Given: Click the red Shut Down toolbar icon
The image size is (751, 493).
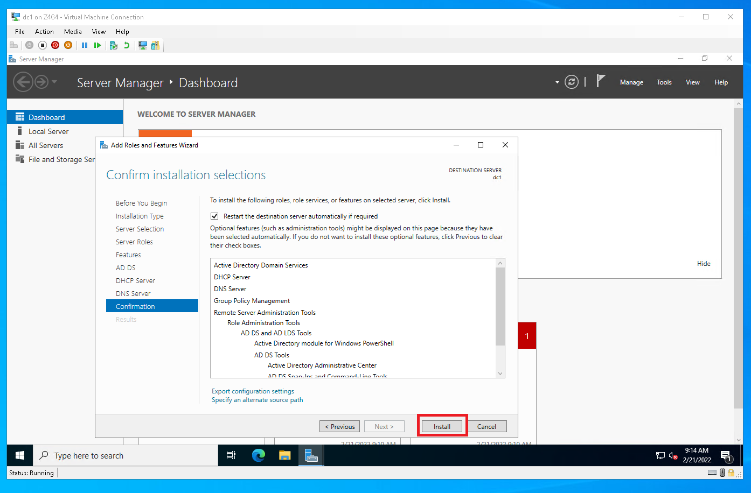Looking at the screenshot, I should click(55, 45).
